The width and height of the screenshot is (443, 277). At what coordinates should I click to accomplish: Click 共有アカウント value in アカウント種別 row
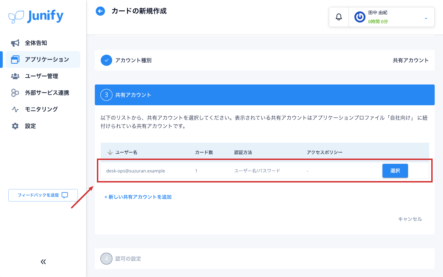[x=411, y=60]
